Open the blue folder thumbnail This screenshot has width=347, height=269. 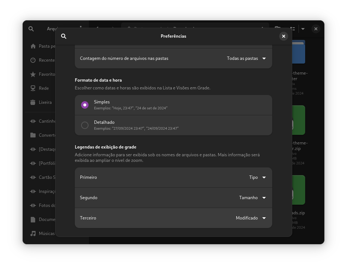298,52
